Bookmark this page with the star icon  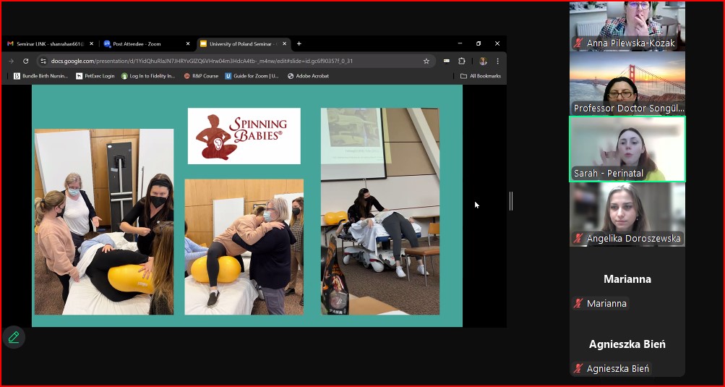pyautogui.click(x=426, y=61)
